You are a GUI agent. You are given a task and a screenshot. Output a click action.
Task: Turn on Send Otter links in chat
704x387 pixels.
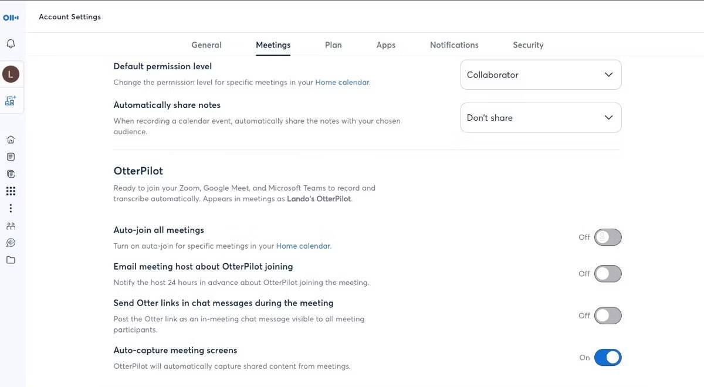[x=608, y=315]
